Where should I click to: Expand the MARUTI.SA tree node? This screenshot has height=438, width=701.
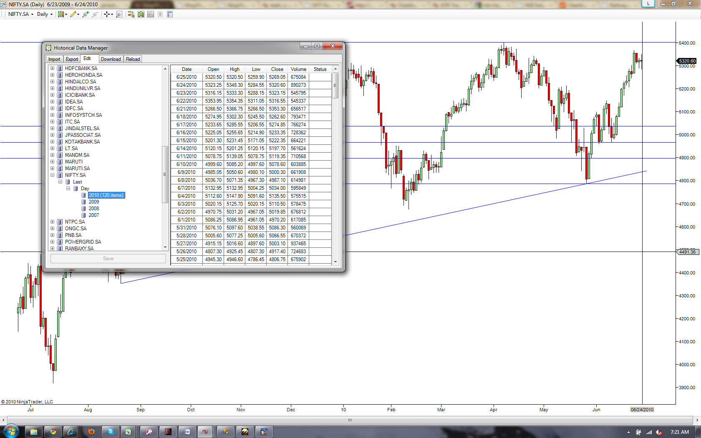click(52, 169)
